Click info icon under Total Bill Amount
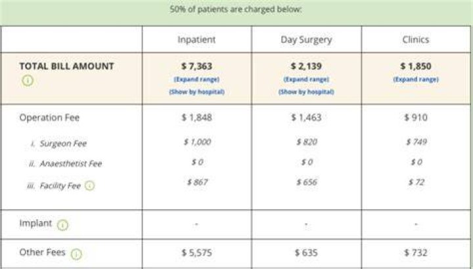The height and width of the screenshot is (269, 473). [28, 81]
